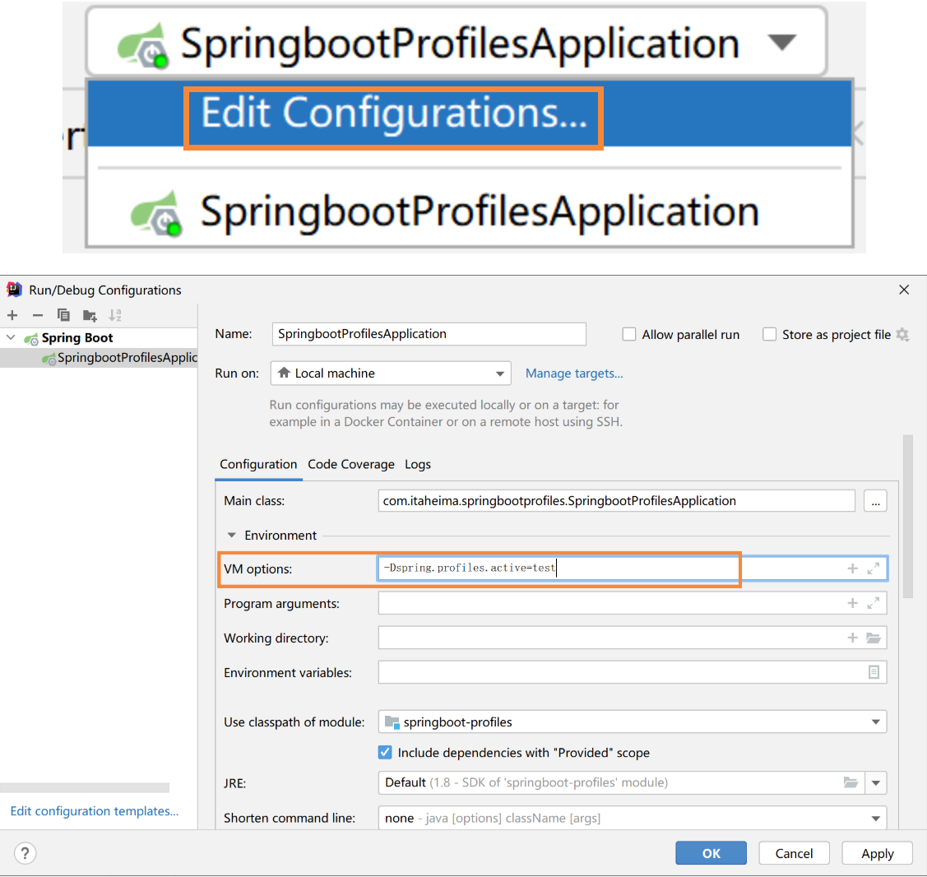Click the left panel horizontal scrollbar

click(85, 787)
